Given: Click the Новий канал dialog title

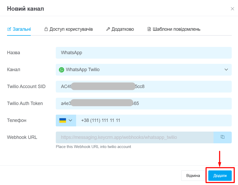Looking at the screenshot, I should [x=26, y=9].
